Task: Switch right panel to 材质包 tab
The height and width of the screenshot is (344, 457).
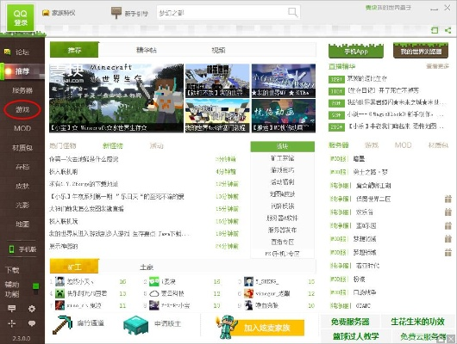Action: pyautogui.click(x=438, y=144)
